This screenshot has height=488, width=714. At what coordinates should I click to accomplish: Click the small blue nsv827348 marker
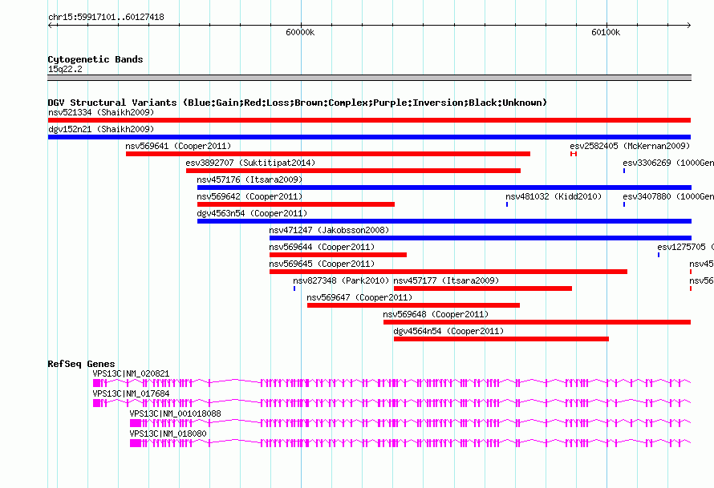point(294,288)
